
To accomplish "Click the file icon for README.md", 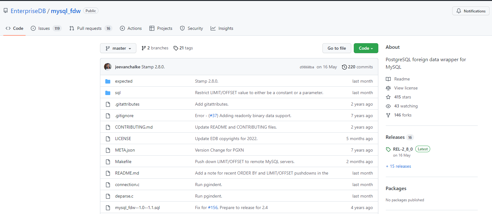I will 108,173.
